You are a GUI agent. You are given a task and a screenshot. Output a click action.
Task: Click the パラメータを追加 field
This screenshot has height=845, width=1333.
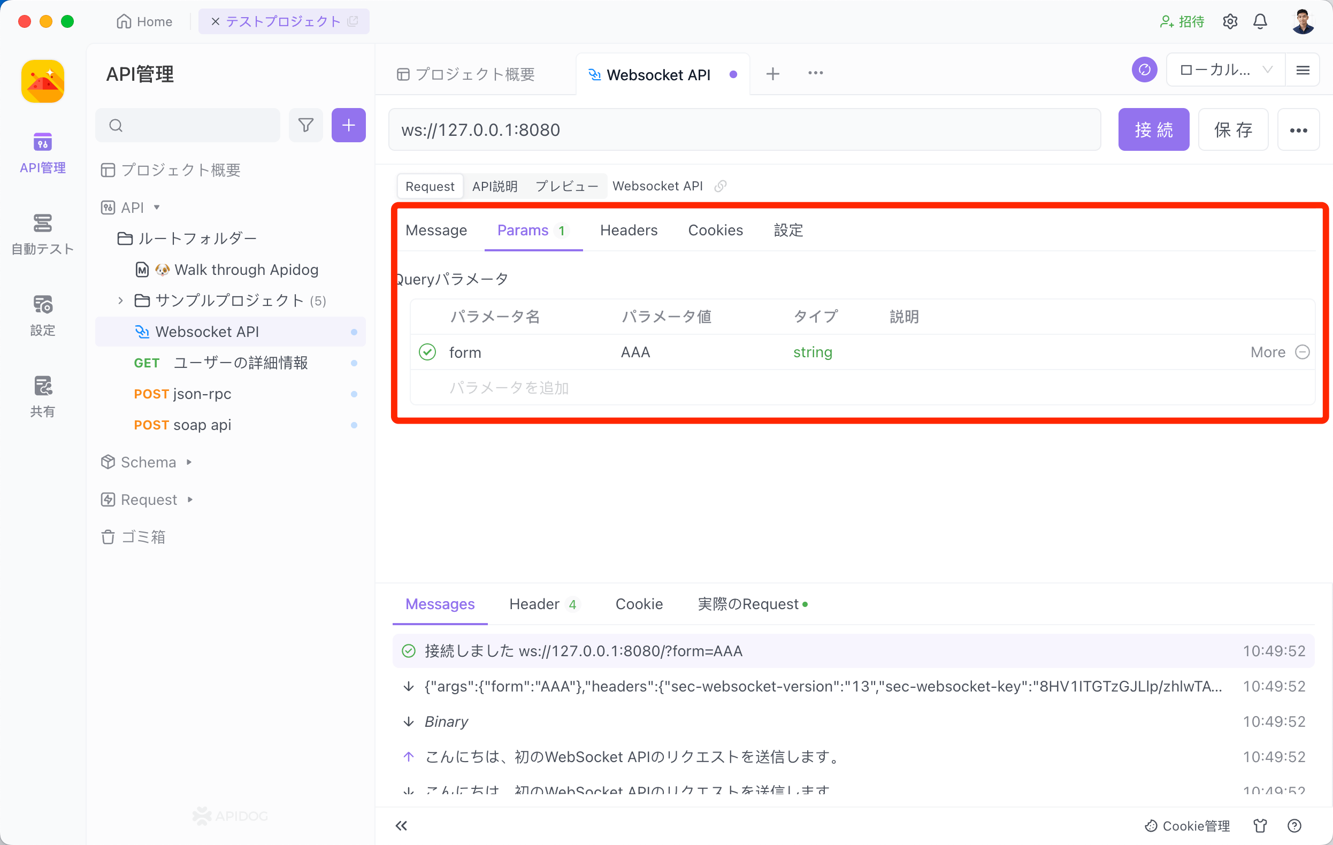508,387
